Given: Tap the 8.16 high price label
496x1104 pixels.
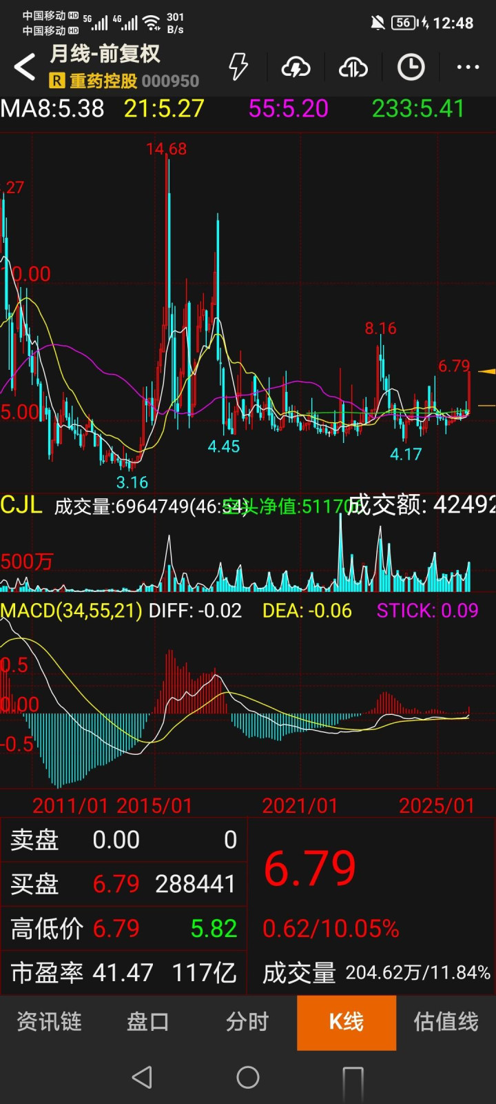Looking at the screenshot, I should [x=381, y=328].
